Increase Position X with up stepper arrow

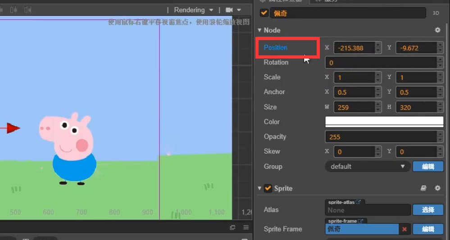pos(378,45)
